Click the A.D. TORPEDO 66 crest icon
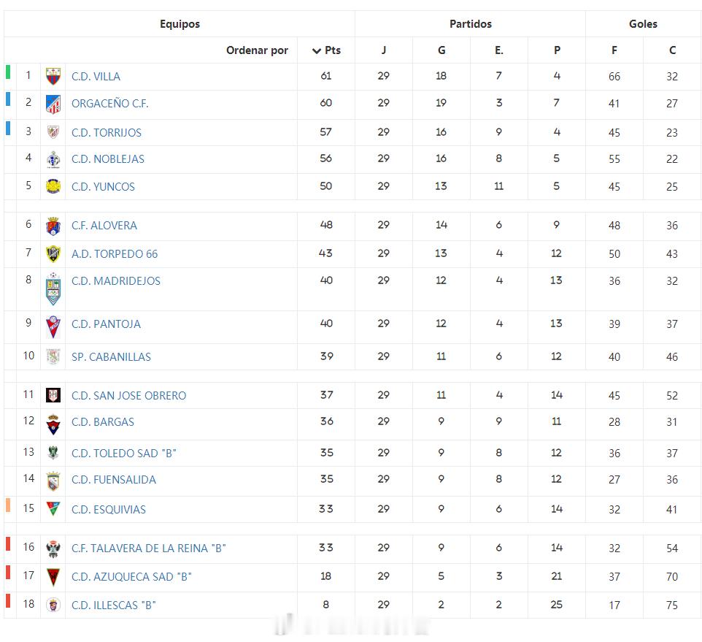702x642 pixels. tap(53, 253)
